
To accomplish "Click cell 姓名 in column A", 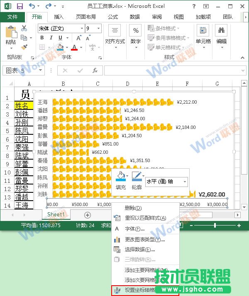I will 24,106.
